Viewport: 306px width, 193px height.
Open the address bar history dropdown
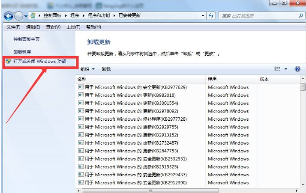tap(203, 16)
